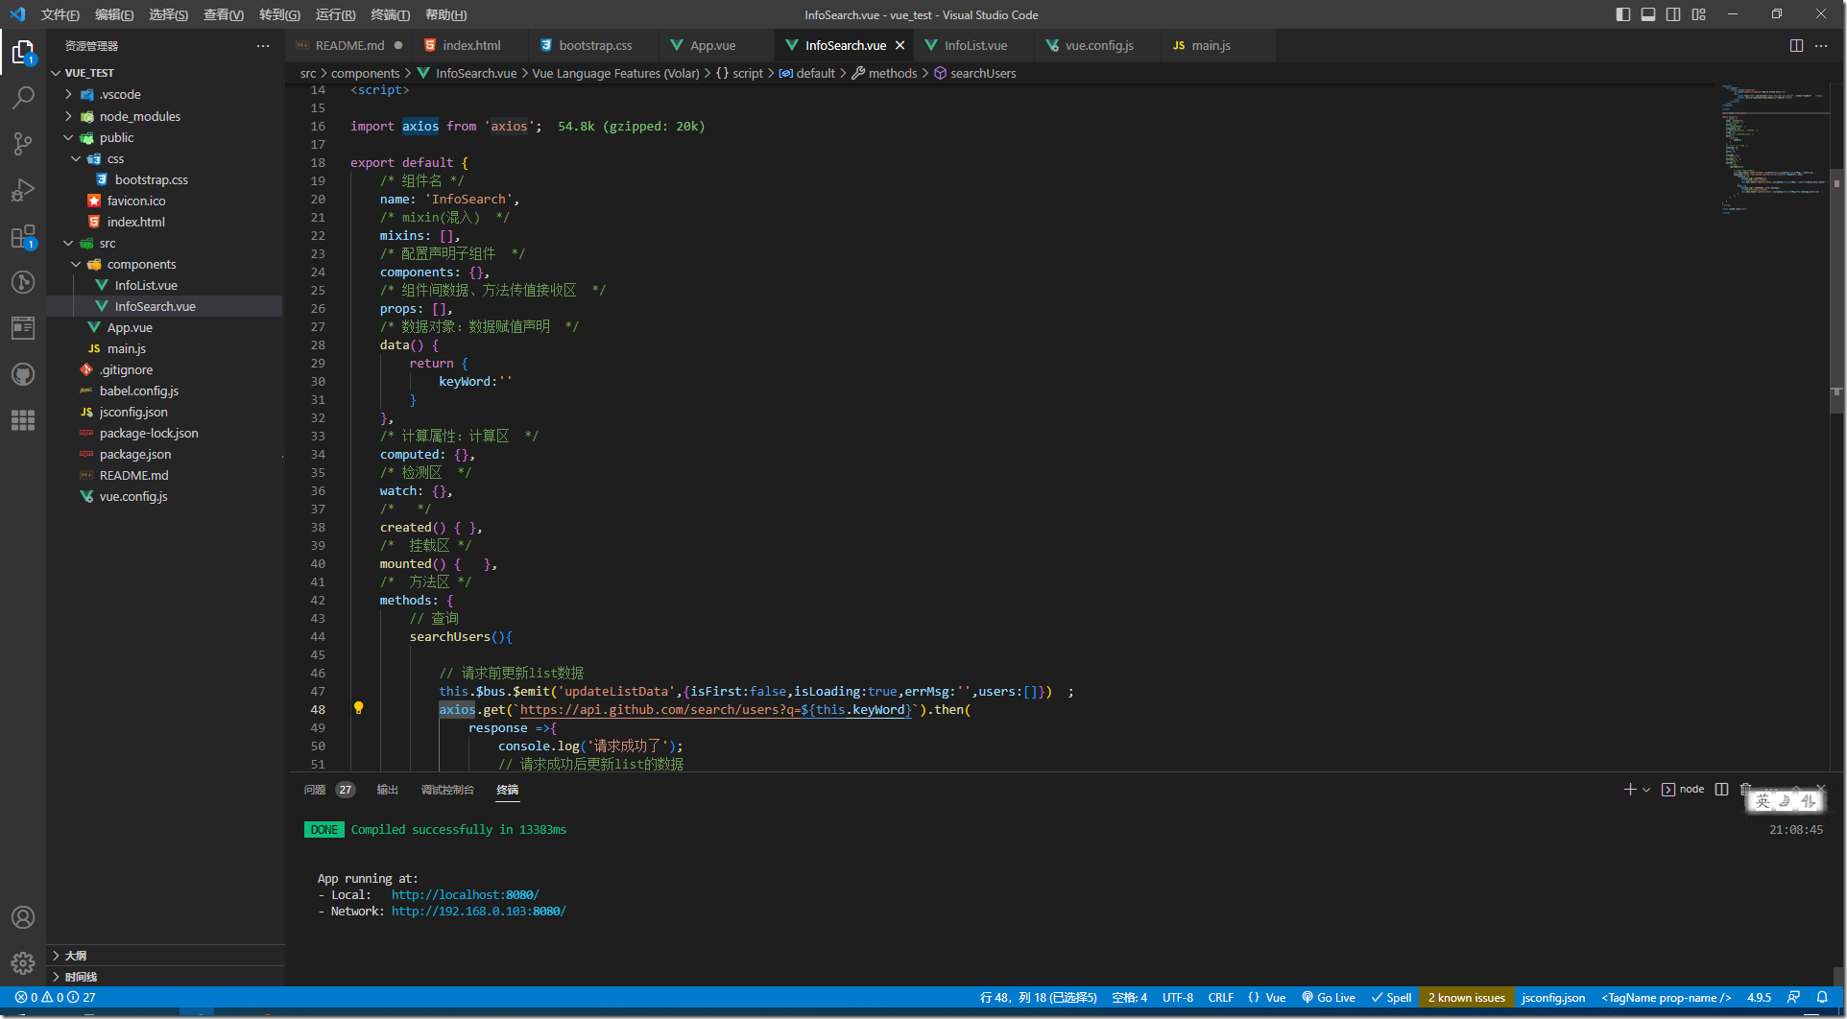Click the node terminal label
The image size is (1847, 1019).
pos(1683,789)
